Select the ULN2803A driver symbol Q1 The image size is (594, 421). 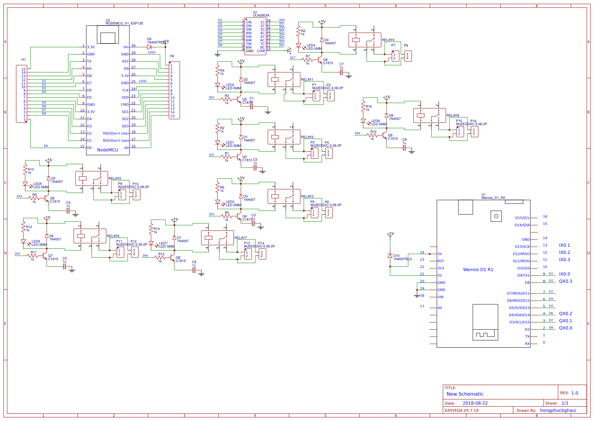click(256, 36)
